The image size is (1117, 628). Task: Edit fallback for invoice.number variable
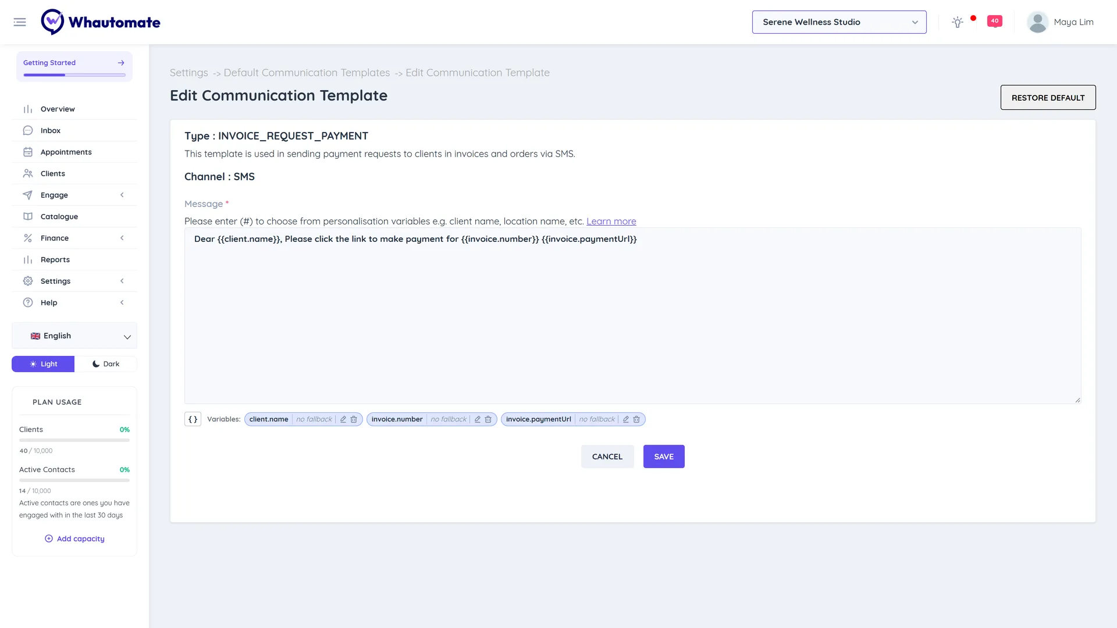click(478, 419)
